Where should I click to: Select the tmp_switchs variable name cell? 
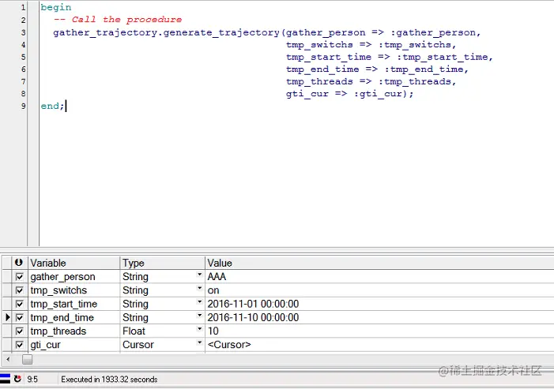(73, 290)
